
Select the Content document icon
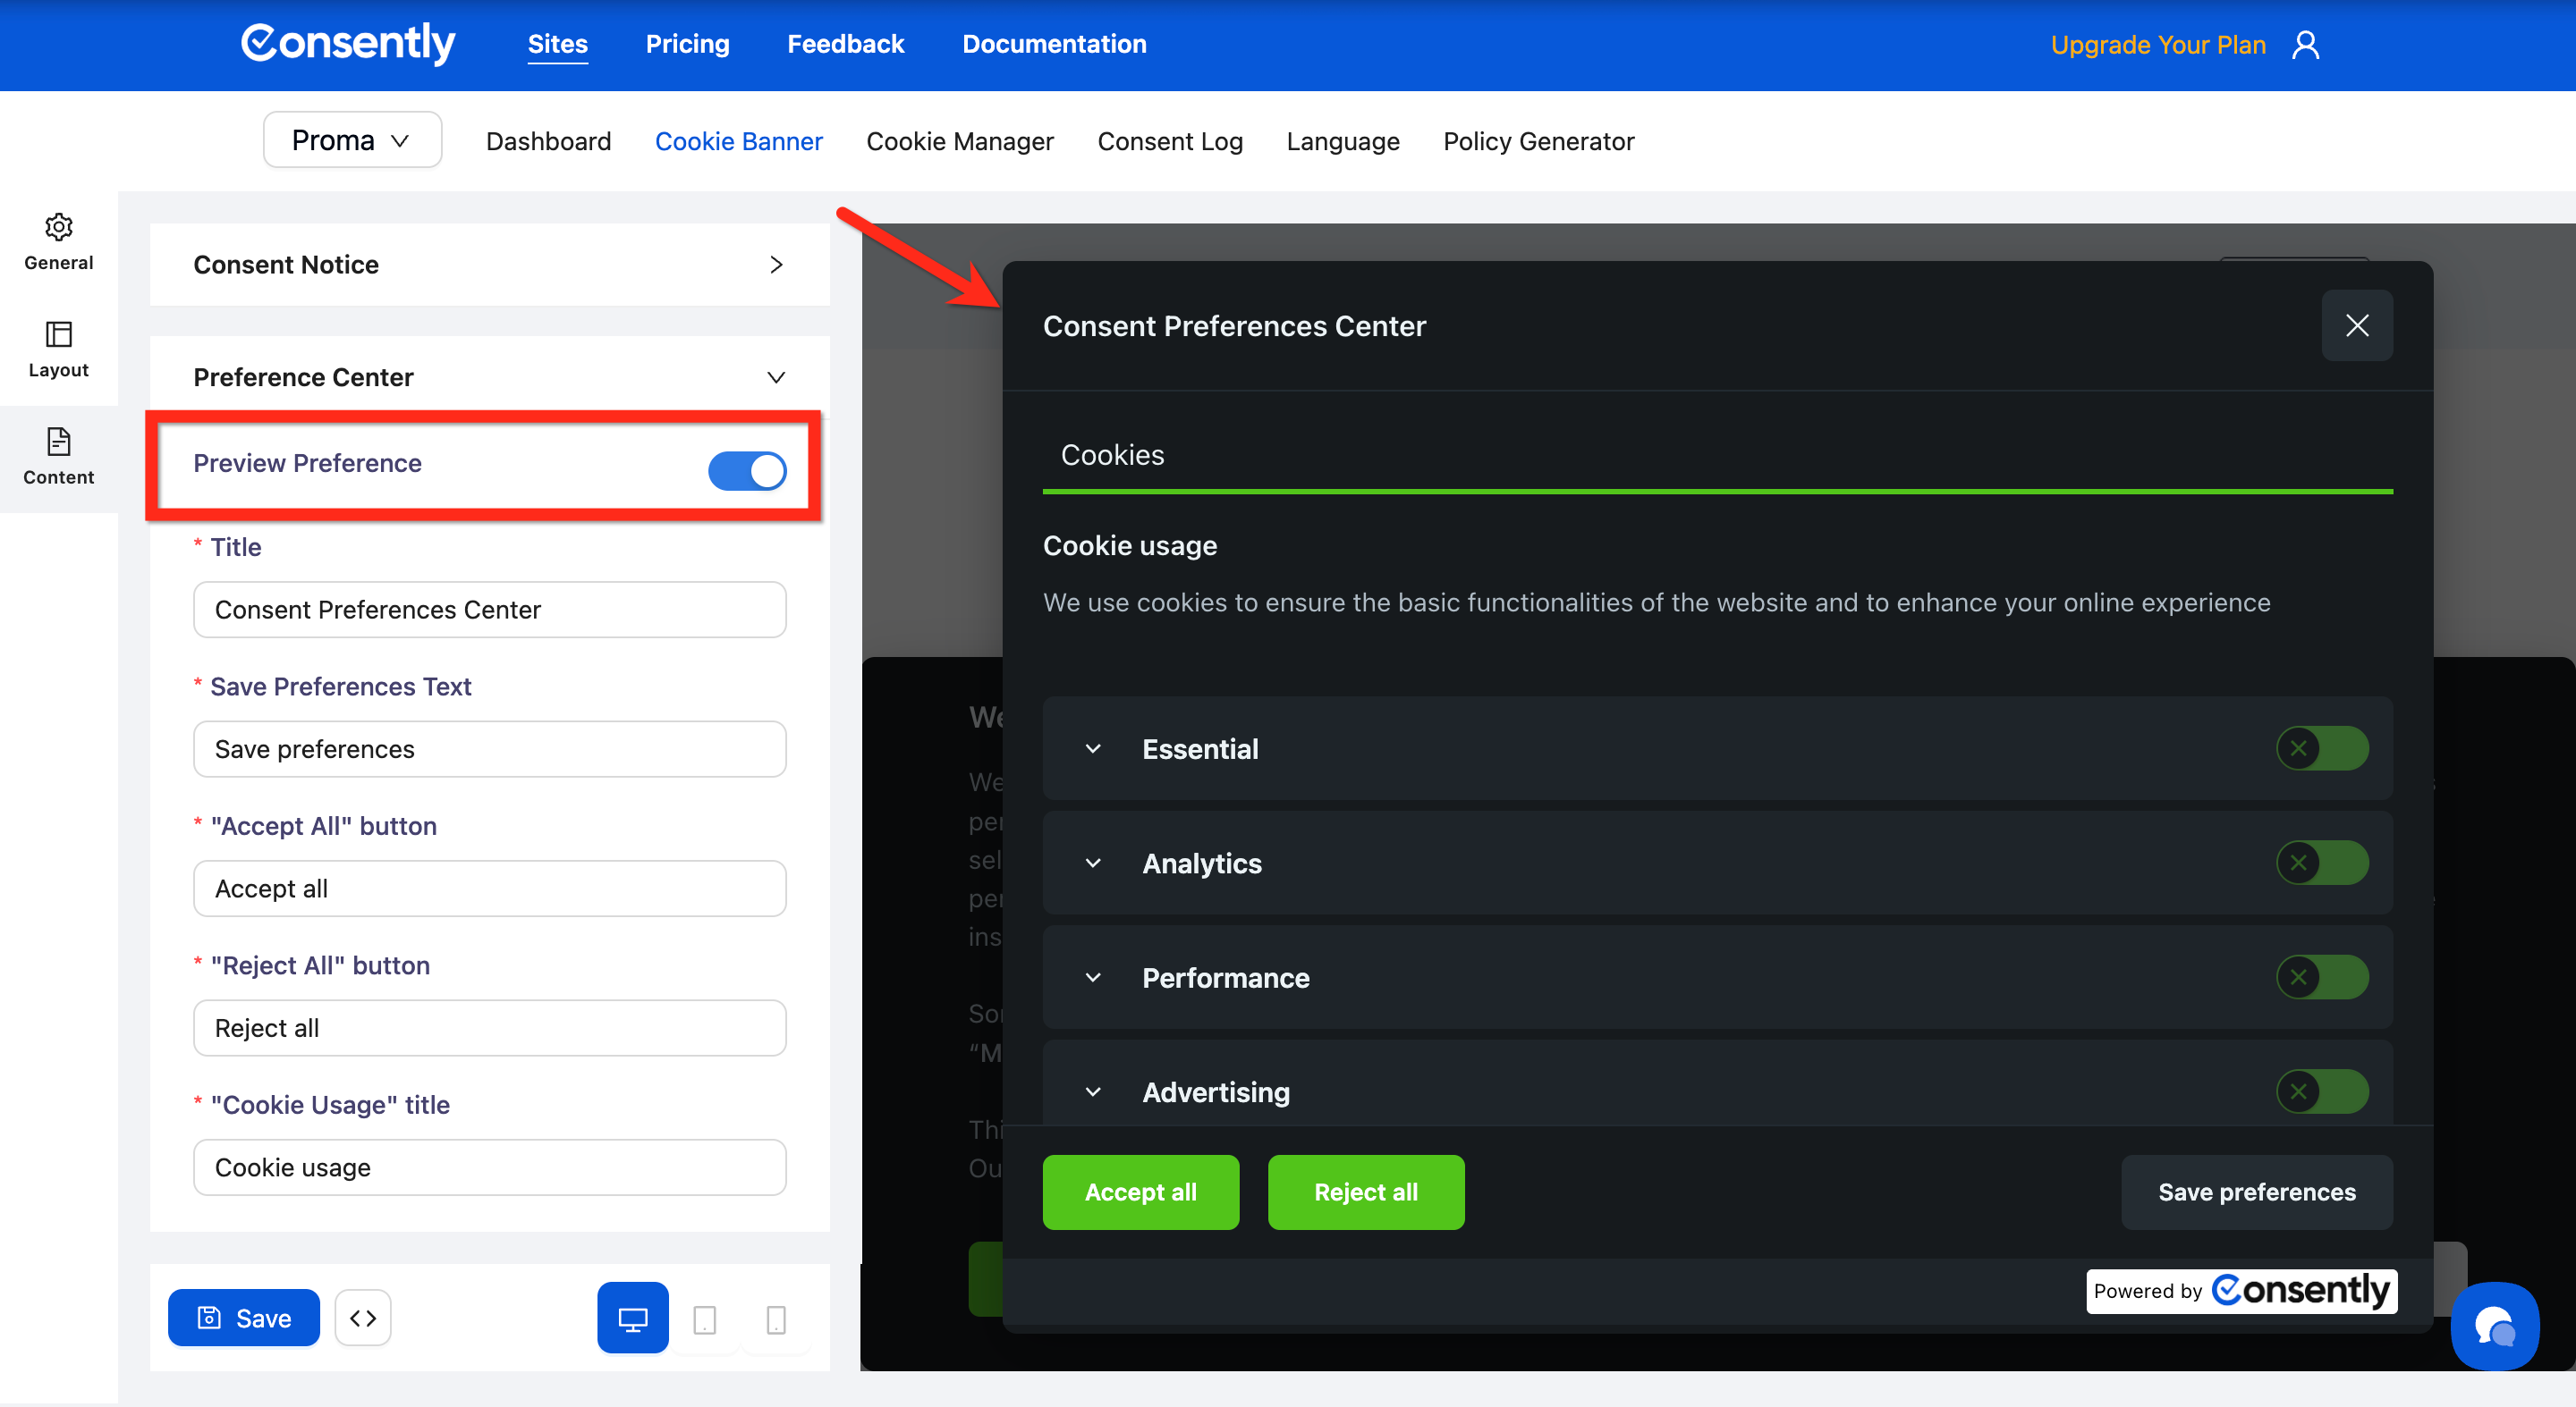click(59, 442)
